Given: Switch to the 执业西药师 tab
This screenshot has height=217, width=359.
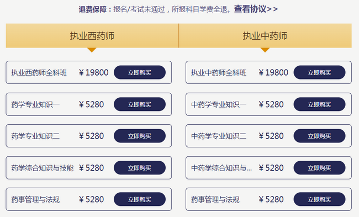Looking at the screenshot, I should click(92, 36).
